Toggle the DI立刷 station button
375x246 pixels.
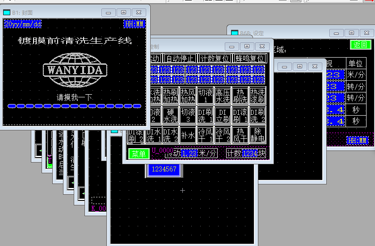tap(223, 115)
